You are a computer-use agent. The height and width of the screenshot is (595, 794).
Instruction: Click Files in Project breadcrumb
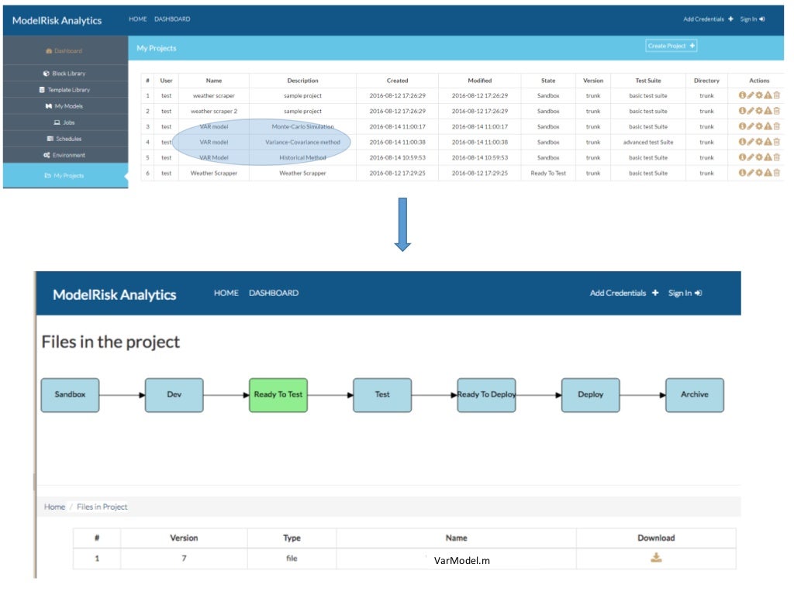point(102,507)
